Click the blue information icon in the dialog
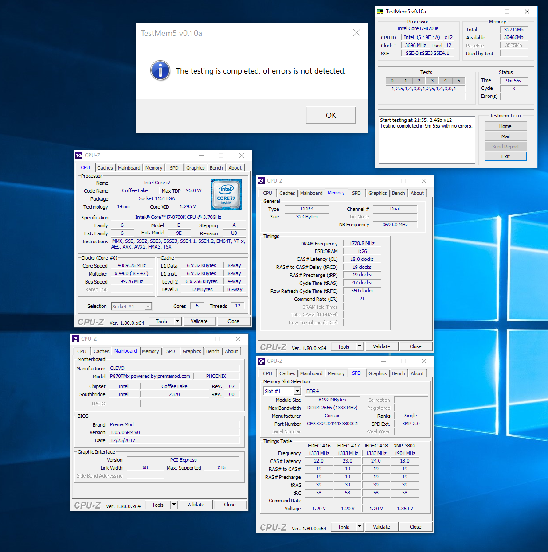This screenshot has height=552, width=548. (x=160, y=70)
